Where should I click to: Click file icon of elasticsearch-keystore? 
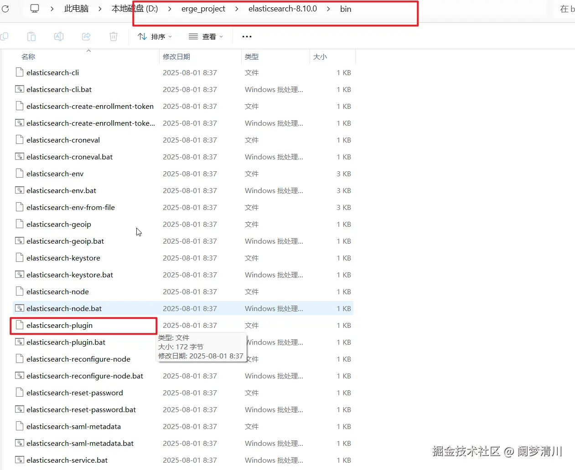(19, 258)
